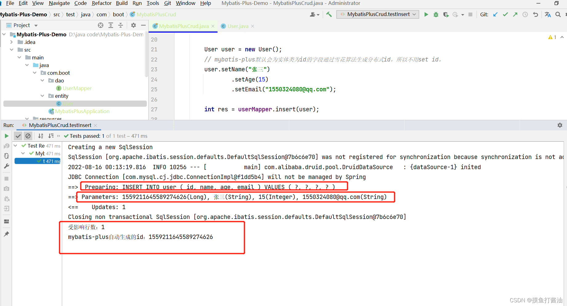This screenshot has height=306, width=567.
Task: Commit changes with Git checkmark icon
Action: click(x=505, y=14)
